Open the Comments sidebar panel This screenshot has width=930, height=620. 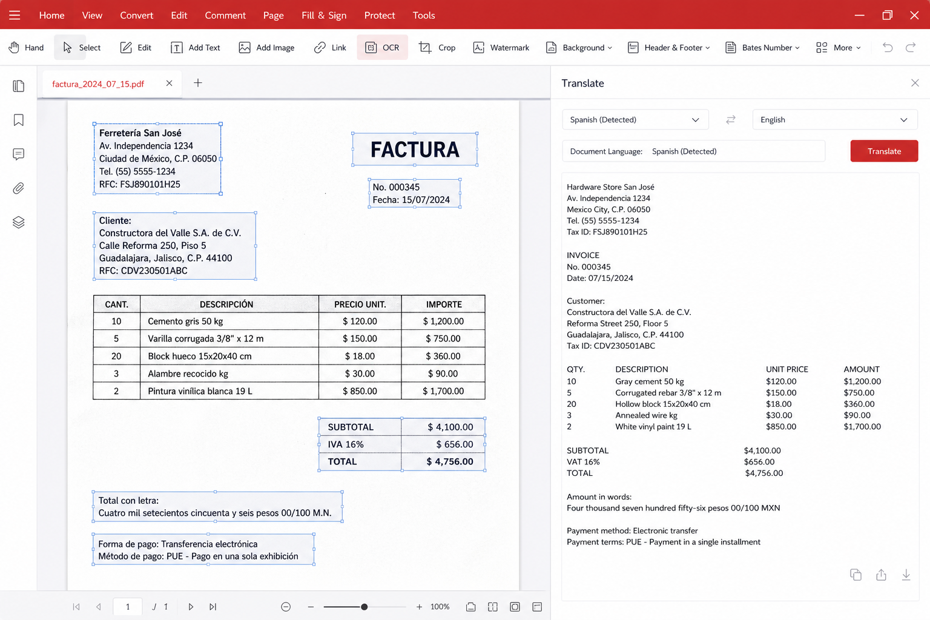tap(19, 154)
